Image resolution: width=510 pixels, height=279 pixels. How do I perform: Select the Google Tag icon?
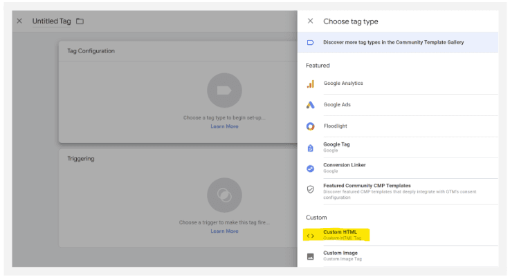(x=311, y=148)
